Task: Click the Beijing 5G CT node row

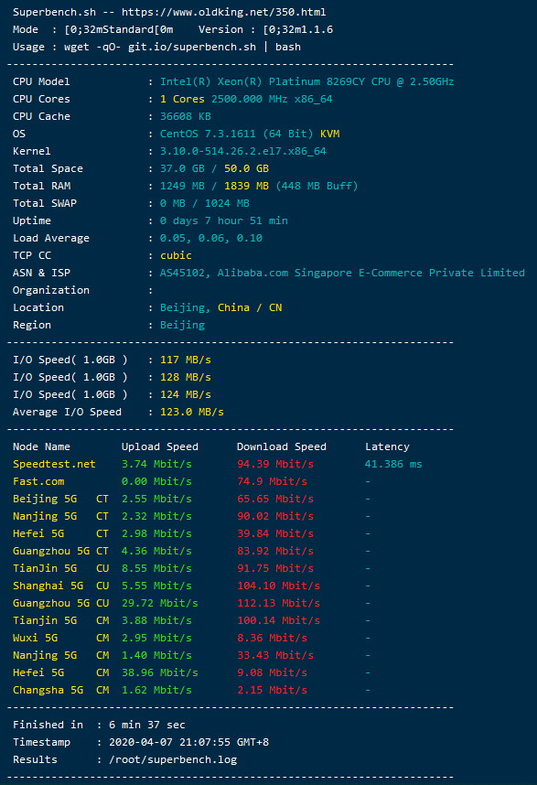Action: pos(192,499)
